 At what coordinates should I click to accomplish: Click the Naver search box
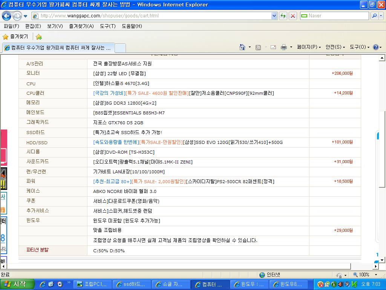tap(335, 16)
